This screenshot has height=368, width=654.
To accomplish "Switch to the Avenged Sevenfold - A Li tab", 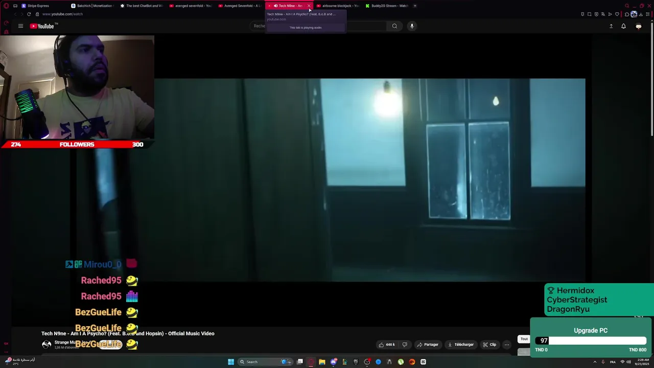I will coord(239,6).
